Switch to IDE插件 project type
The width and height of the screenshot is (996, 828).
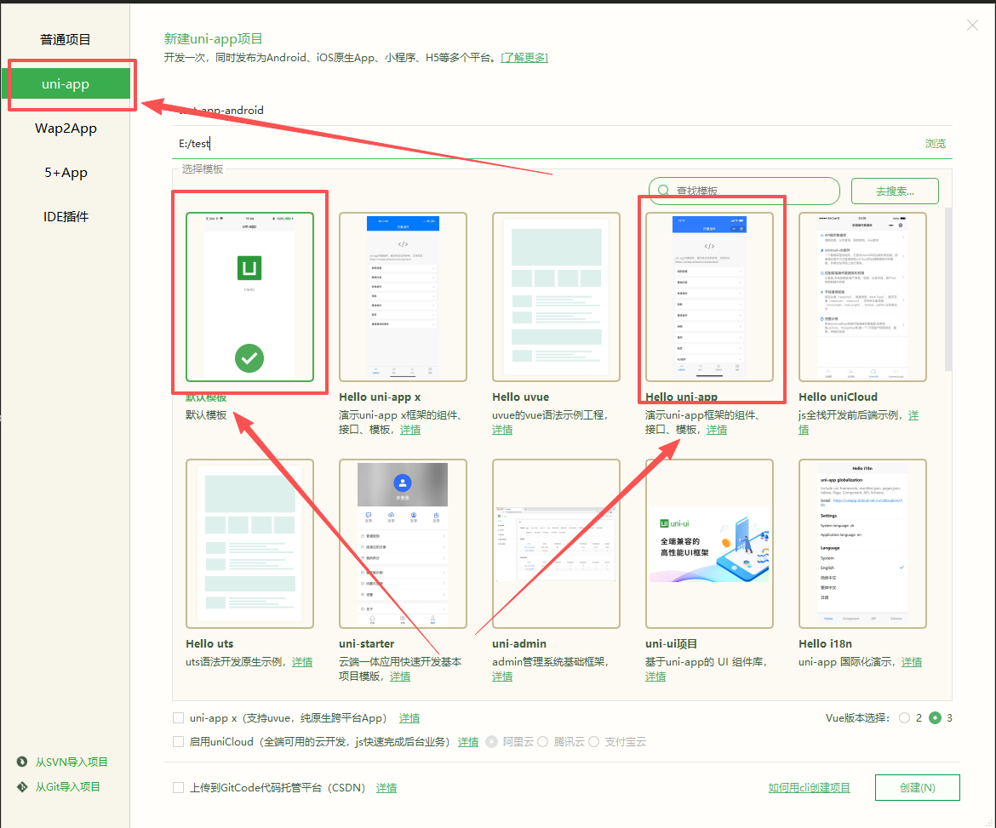tap(66, 217)
